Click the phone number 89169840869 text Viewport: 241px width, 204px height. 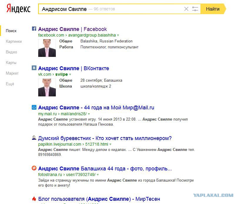(50, 155)
